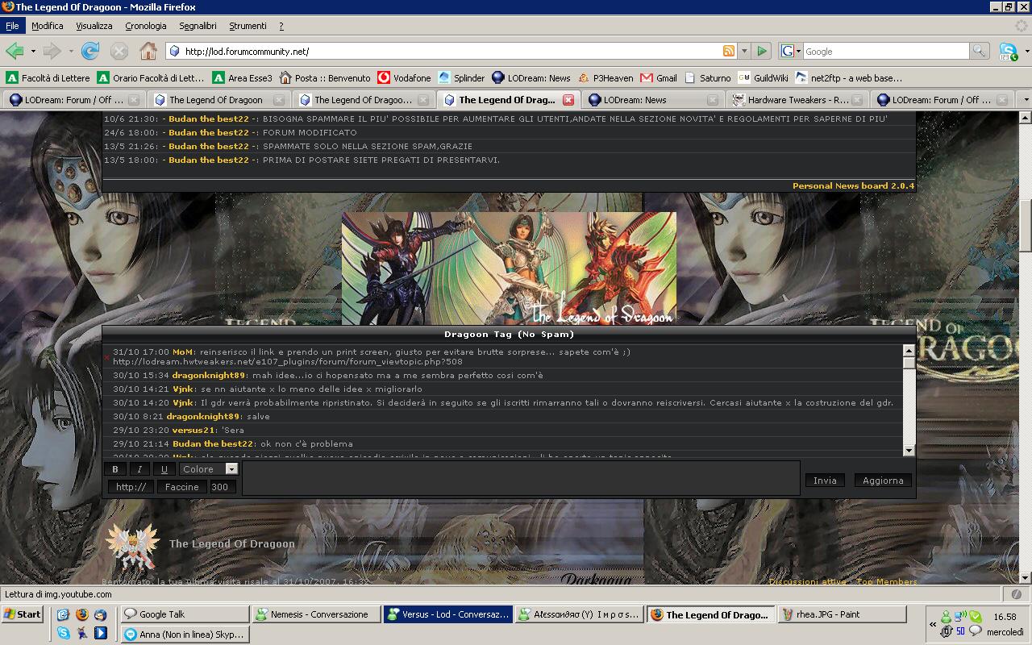Open the Strumenti menu
The width and height of the screenshot is (1032, 645).
(248, 26)
